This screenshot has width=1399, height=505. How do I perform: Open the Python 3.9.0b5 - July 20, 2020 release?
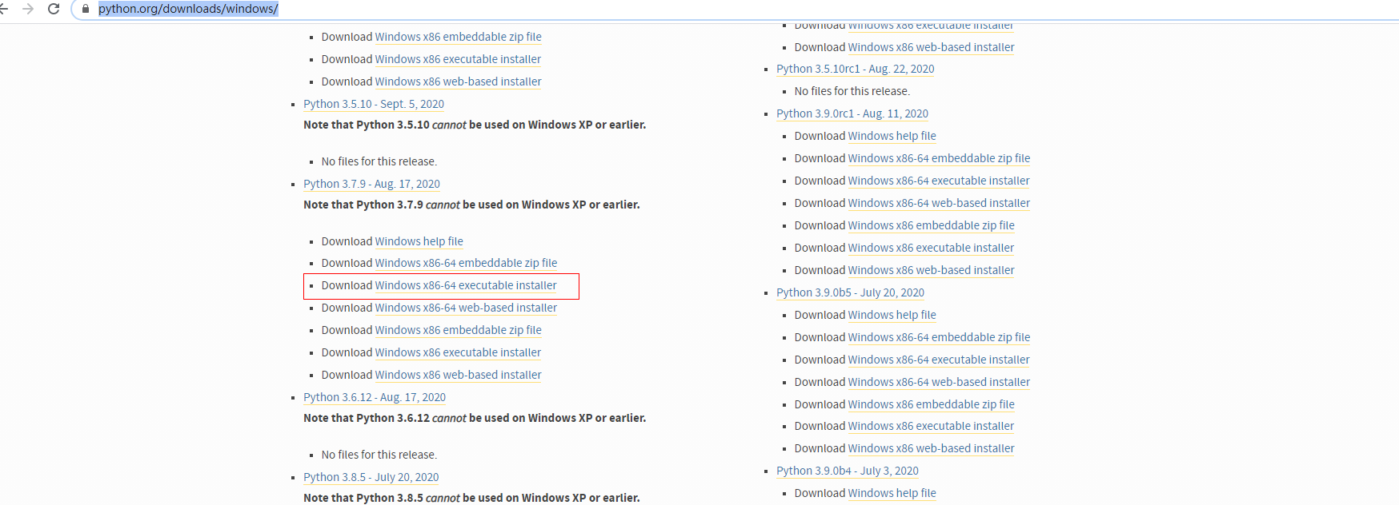tap(850, 292)
